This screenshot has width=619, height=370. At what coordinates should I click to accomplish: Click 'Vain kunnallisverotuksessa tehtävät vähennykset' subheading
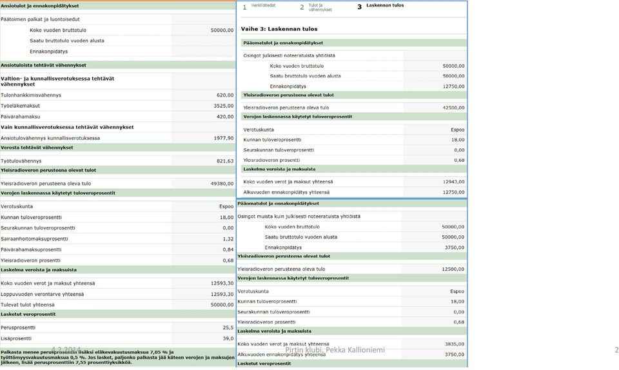[x=67, y=127]
